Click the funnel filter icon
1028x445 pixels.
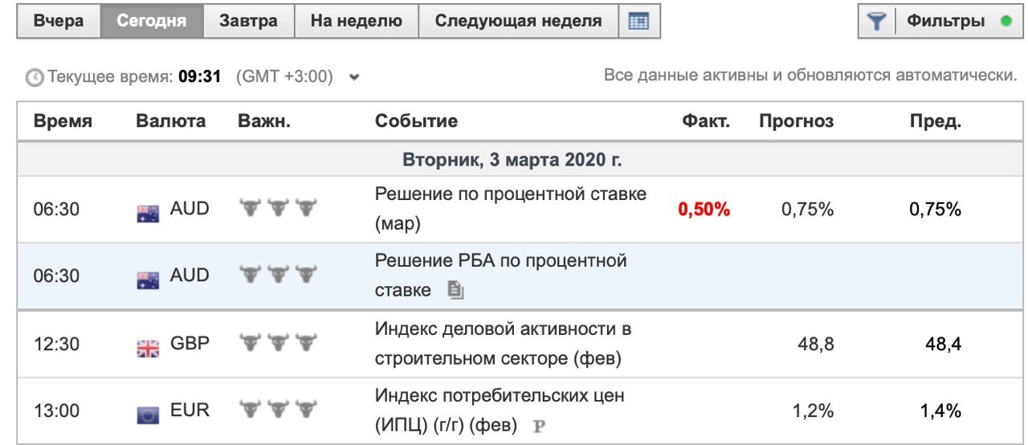(876, 22)
